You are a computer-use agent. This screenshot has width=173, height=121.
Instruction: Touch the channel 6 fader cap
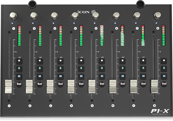(x=113, y=87)
